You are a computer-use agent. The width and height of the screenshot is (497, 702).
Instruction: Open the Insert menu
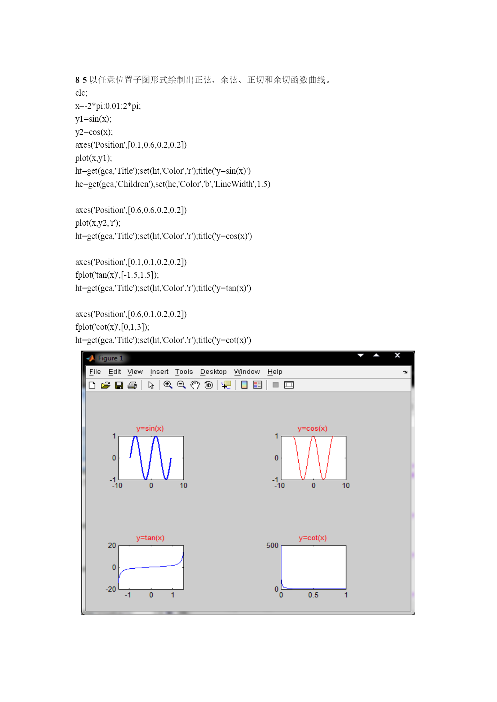coord(159,372)
